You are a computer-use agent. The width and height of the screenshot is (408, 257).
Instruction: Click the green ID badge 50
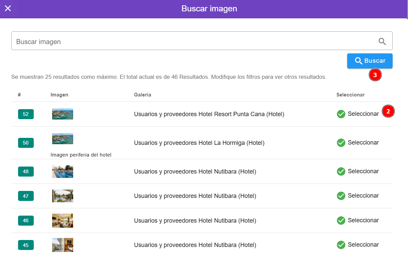pos(26,143)
